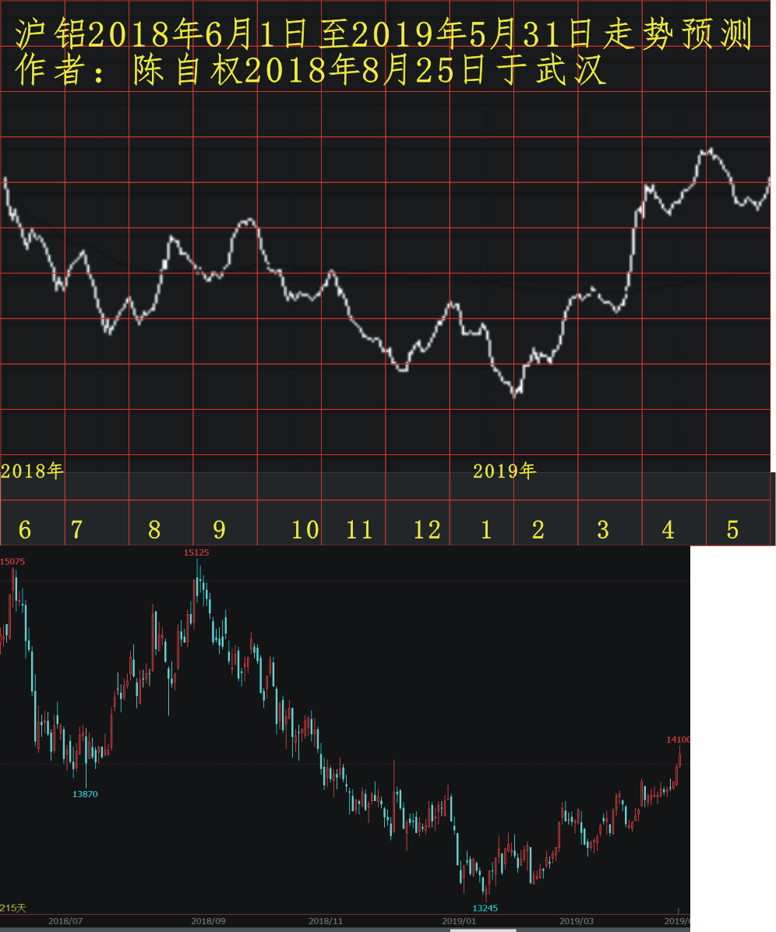Click the 14100 latest price label
The height and width of the screenshot is (932, 776).
pyautogui.click(x=678, y=740)
